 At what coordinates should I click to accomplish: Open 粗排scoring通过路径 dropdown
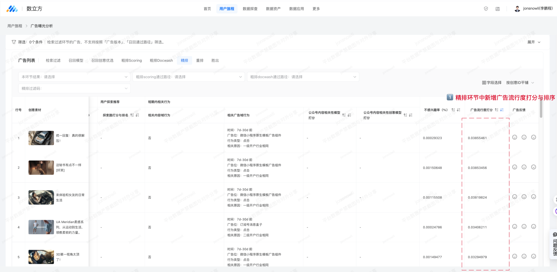pyautogui.click(x=189, y=77)
